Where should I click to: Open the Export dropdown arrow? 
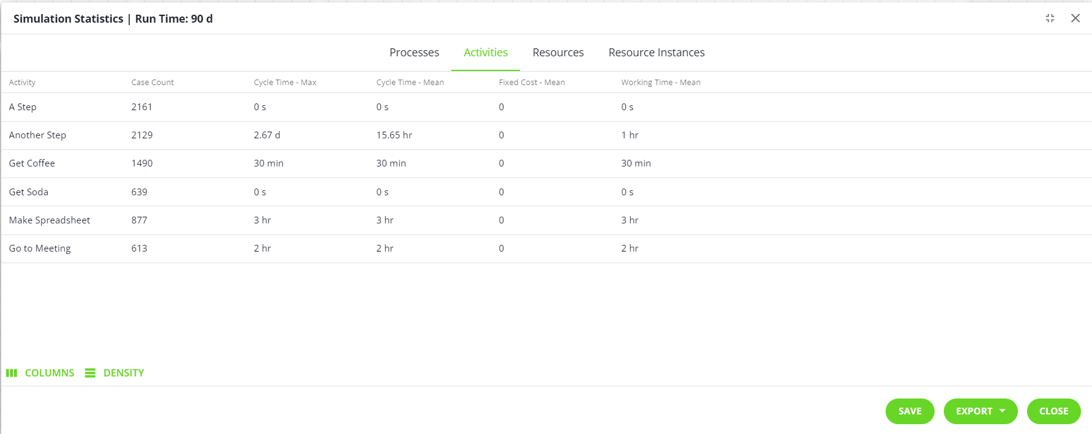pos(1002,411)
